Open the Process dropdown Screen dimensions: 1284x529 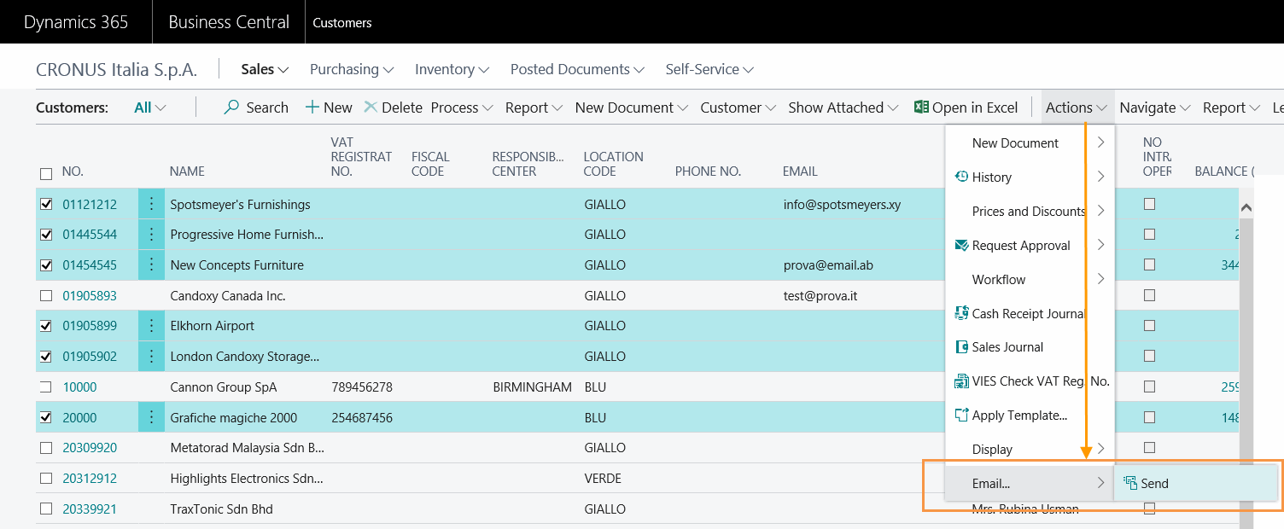462,108
